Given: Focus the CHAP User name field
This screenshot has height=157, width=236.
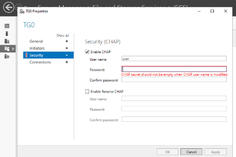Looking at the screenshot, I should point(174,58).
